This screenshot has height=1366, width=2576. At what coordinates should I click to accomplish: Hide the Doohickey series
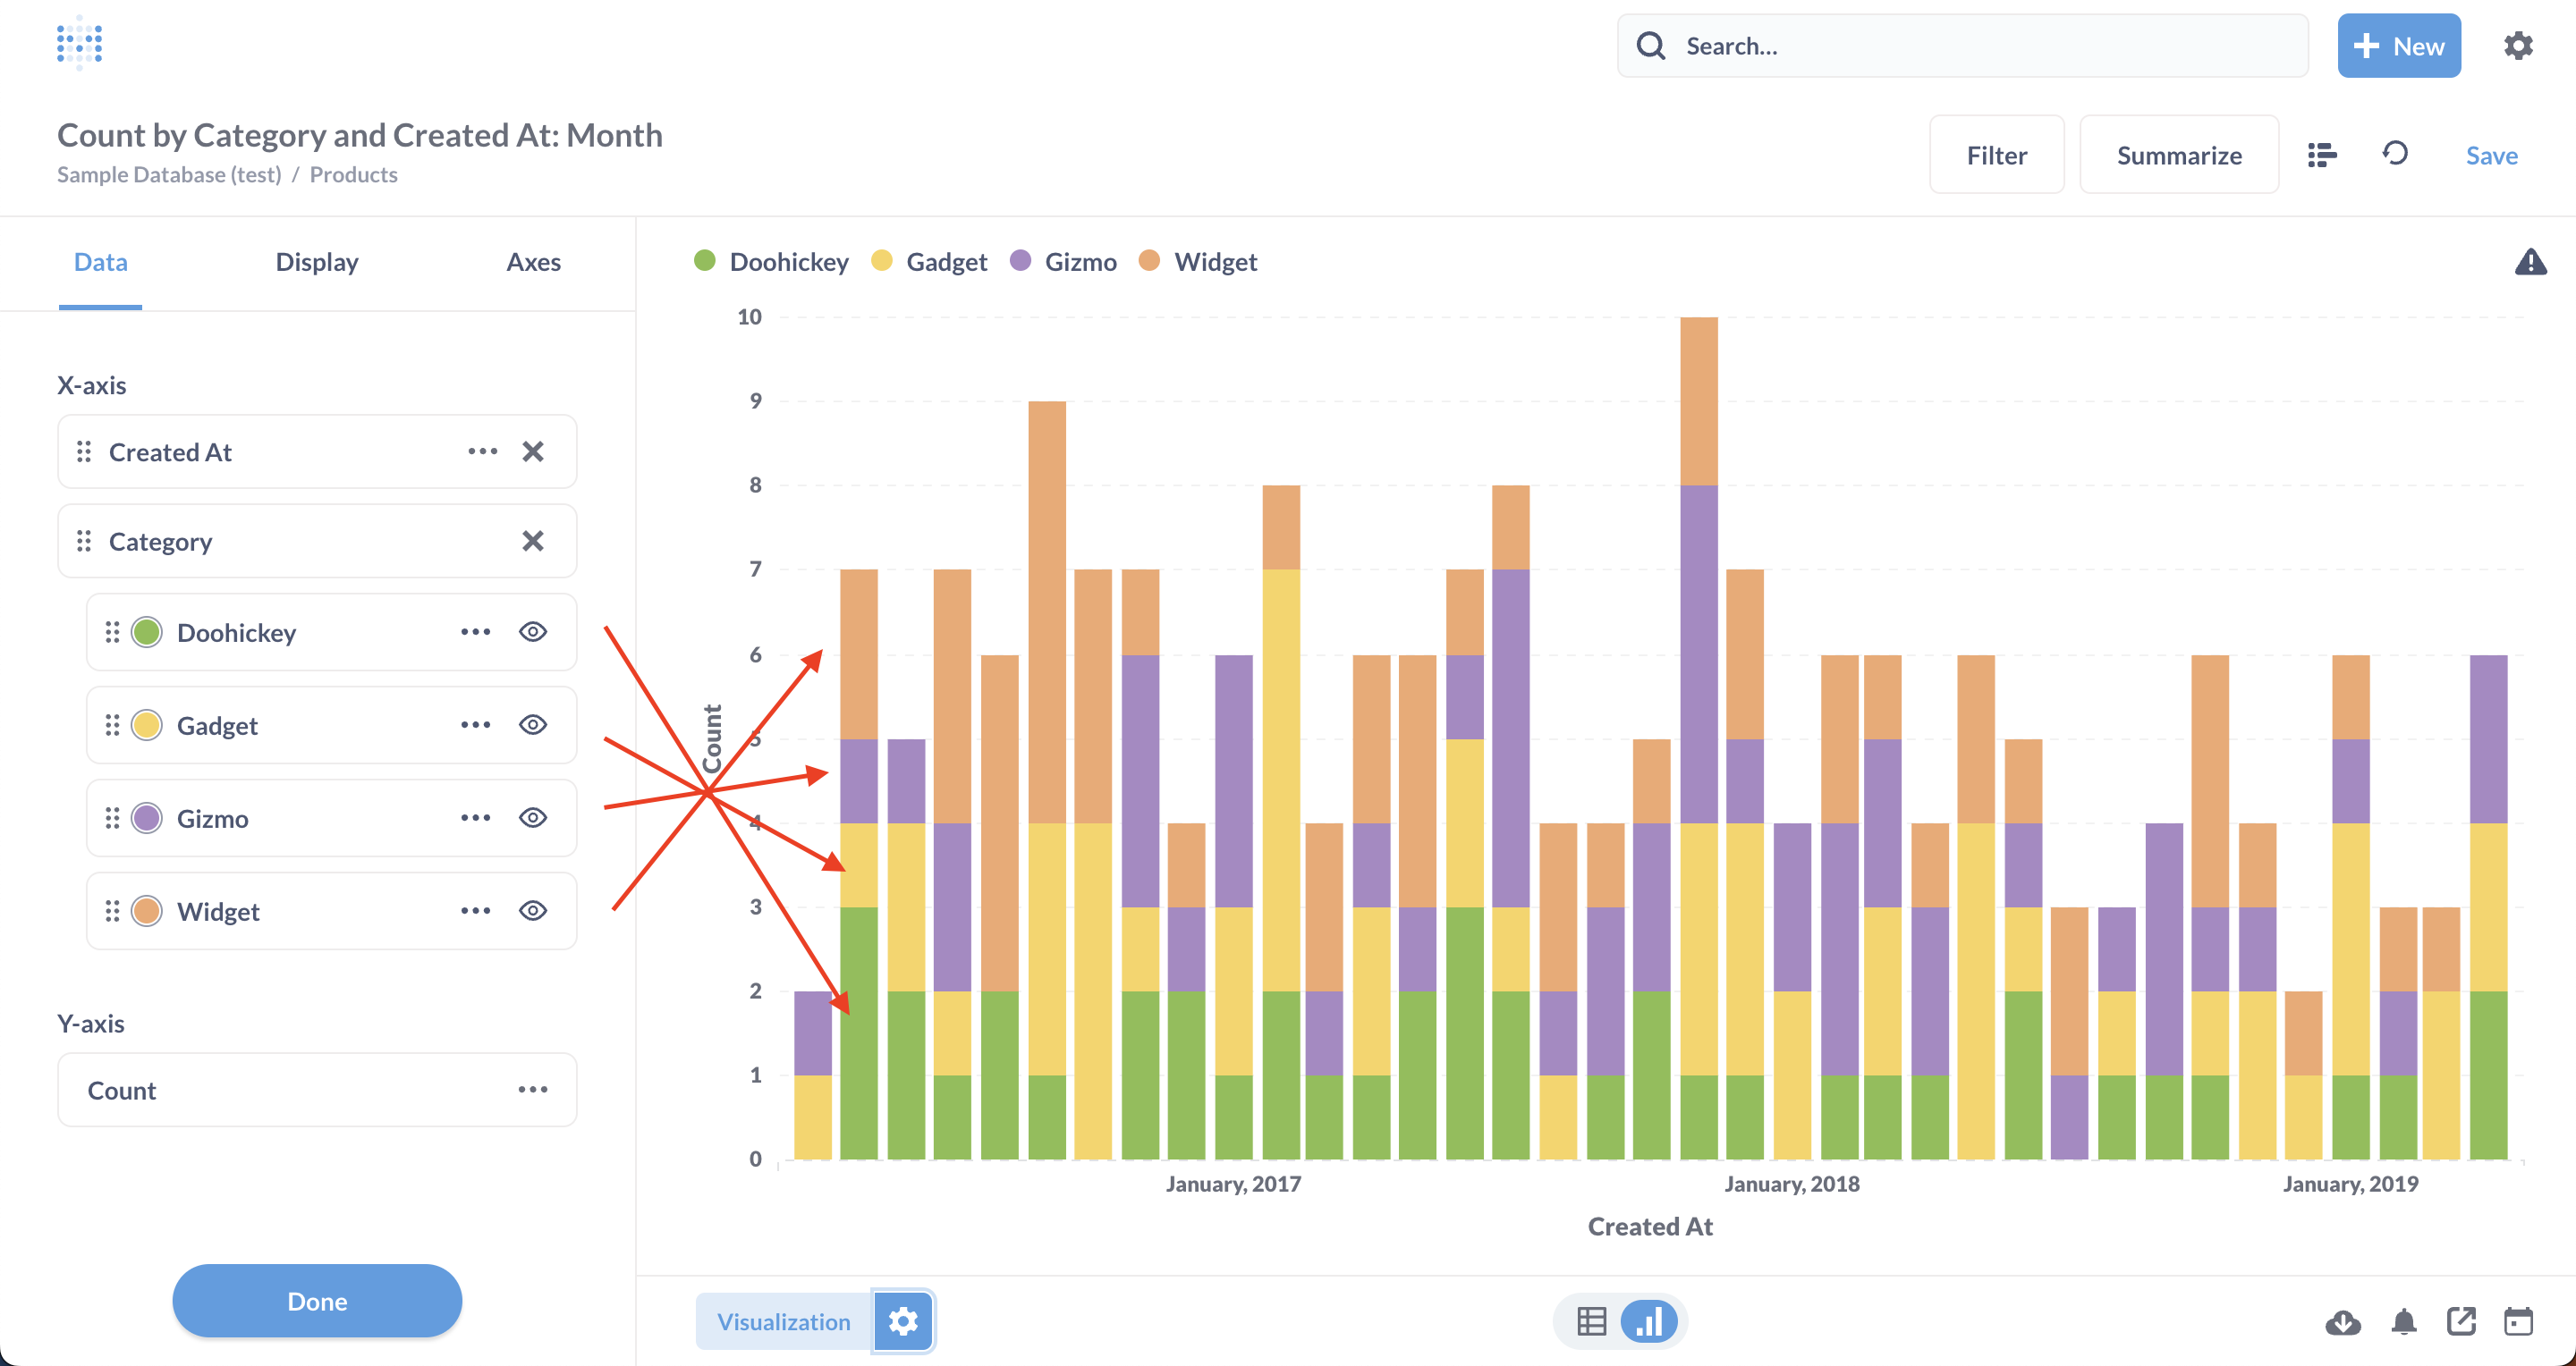(x=533, y=633)
